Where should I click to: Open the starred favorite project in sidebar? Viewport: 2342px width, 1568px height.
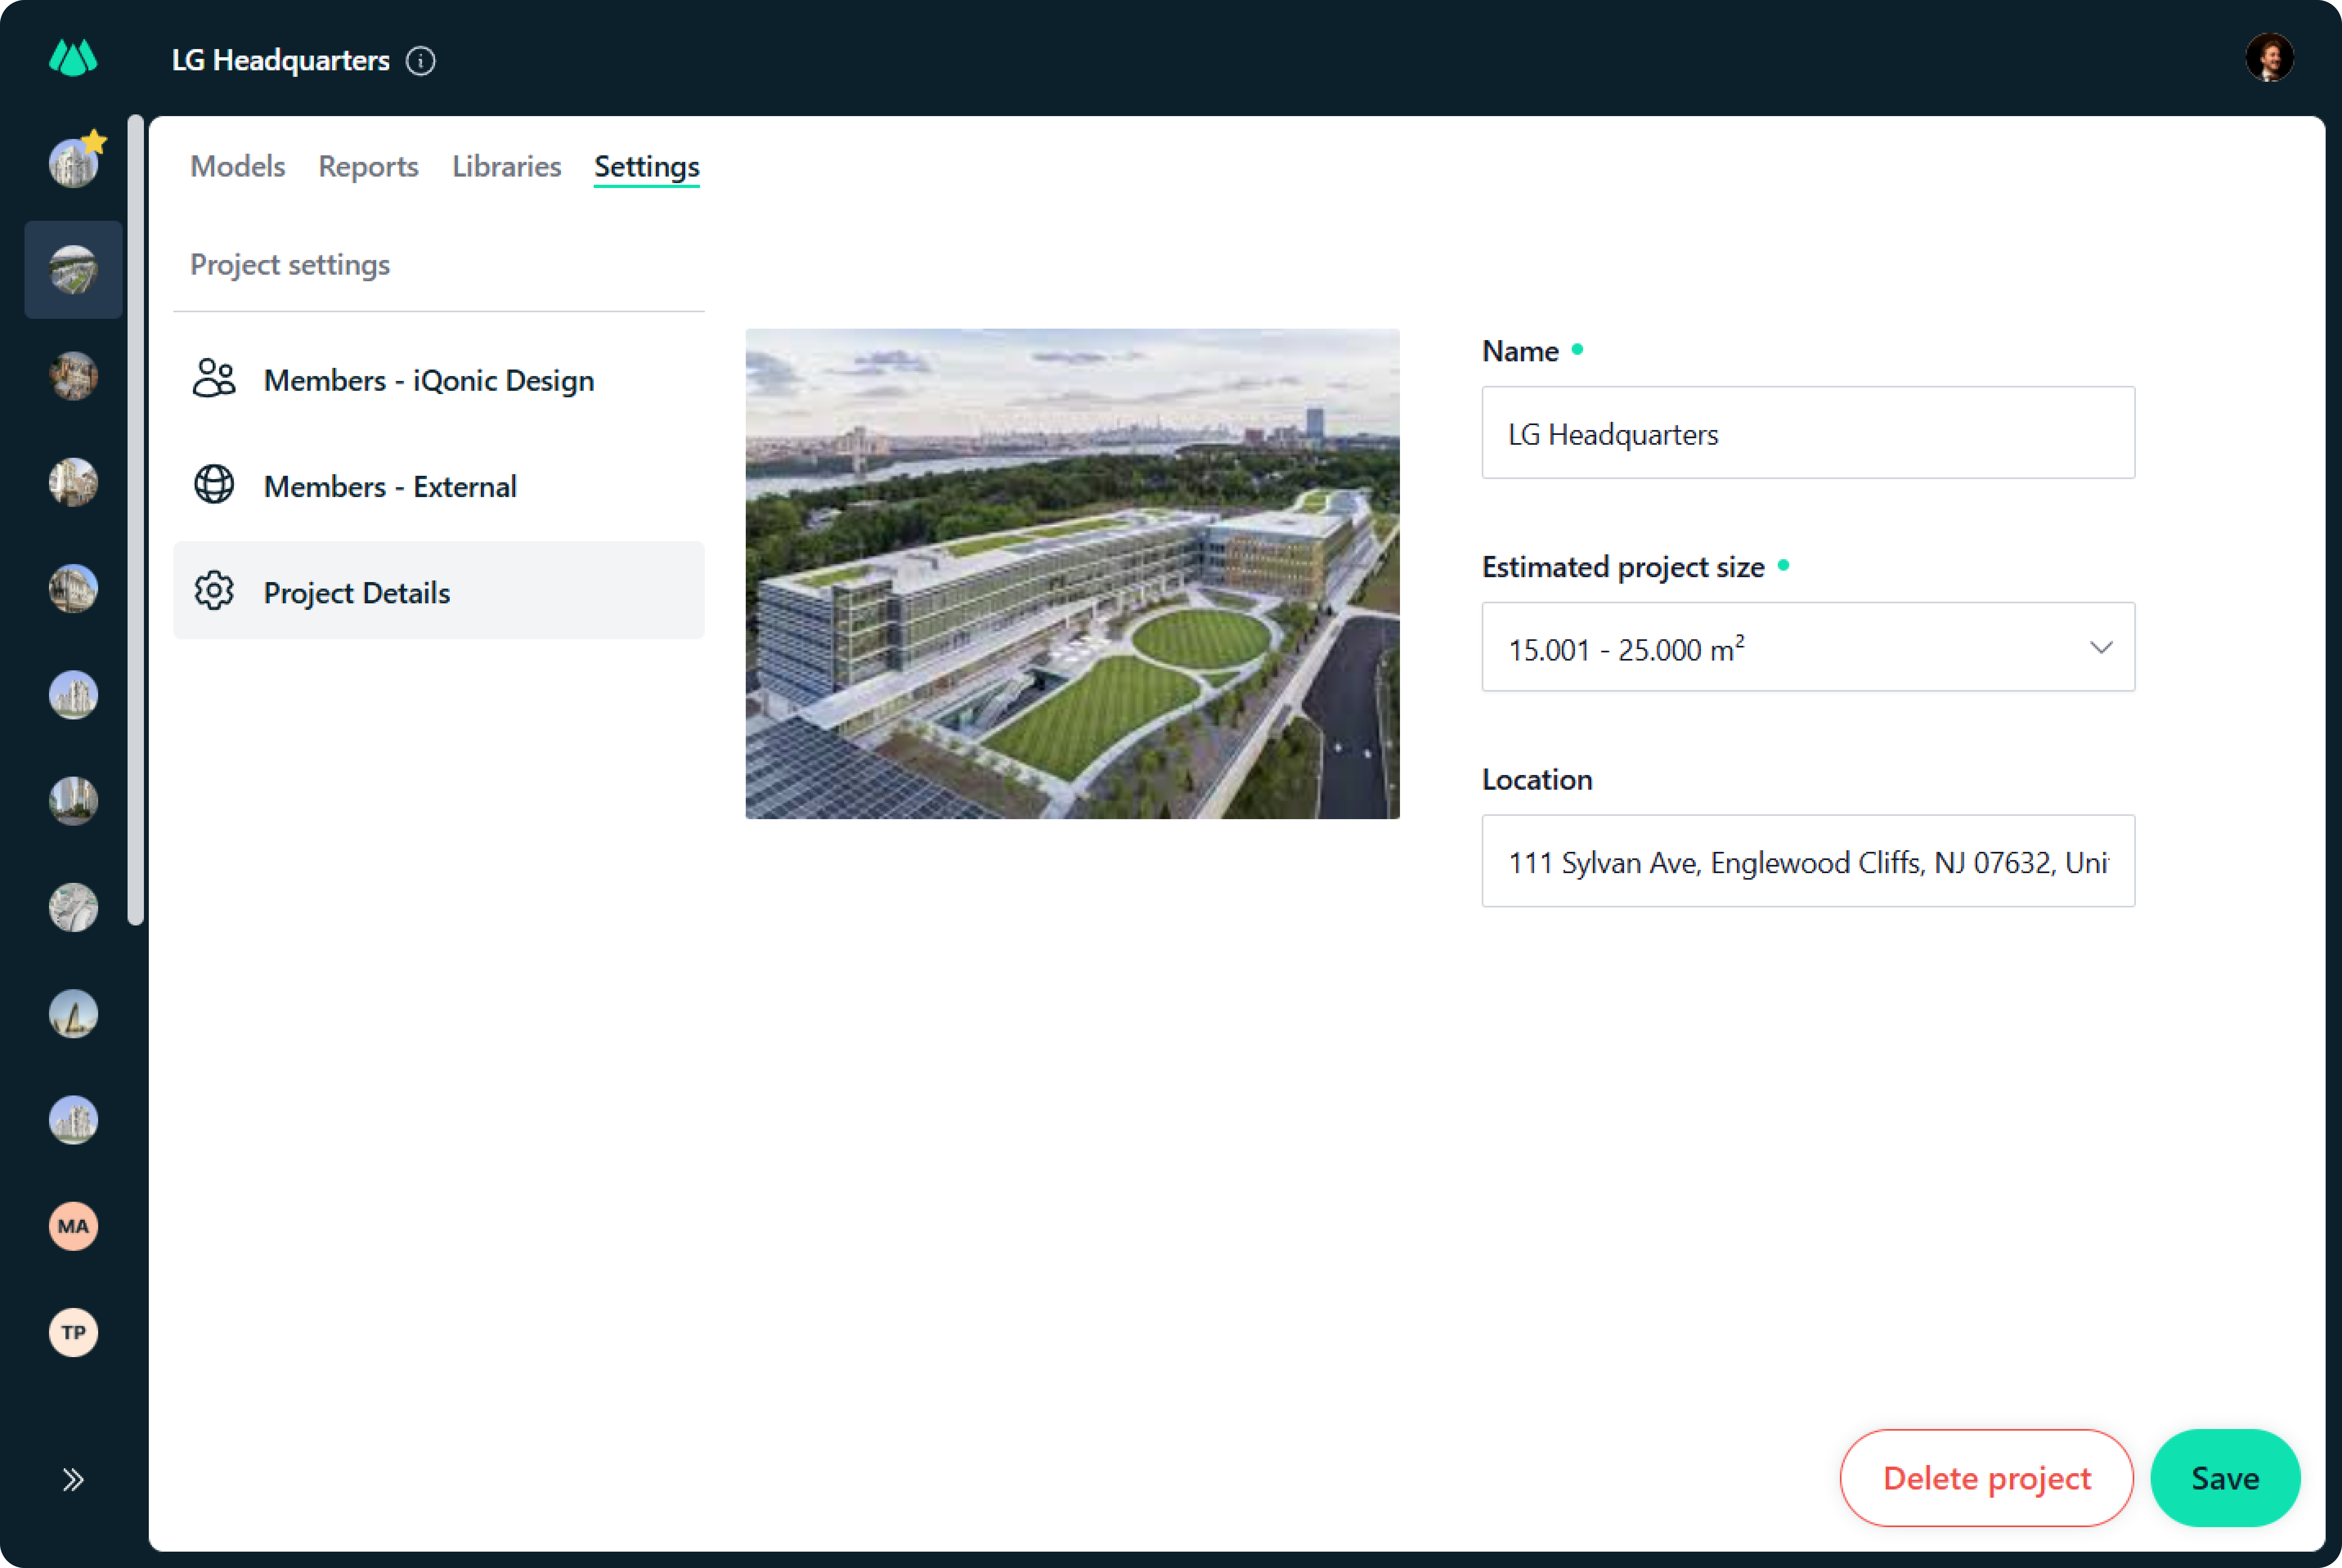coord(74,163)
